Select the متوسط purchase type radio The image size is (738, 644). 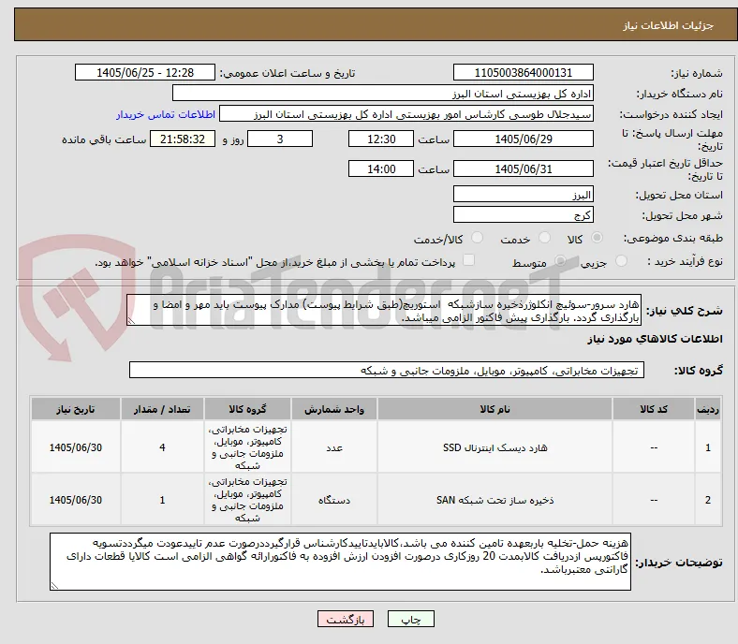click(560, 260)
